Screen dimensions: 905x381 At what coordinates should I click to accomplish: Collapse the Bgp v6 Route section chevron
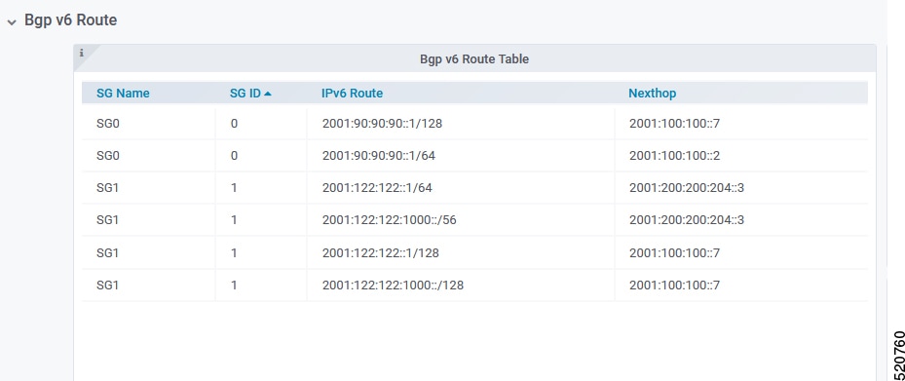click(11, 22)
